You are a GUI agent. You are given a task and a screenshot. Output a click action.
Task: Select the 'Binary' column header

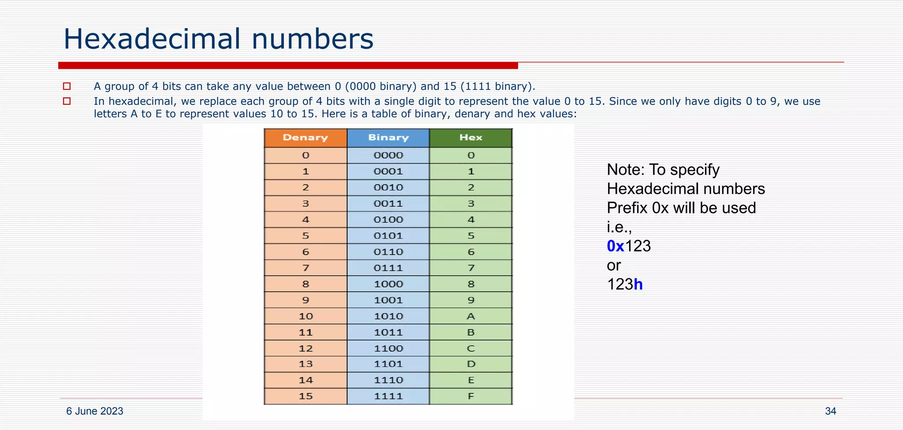388,138
